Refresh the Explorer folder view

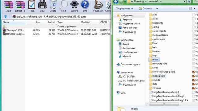pos(189,2)
